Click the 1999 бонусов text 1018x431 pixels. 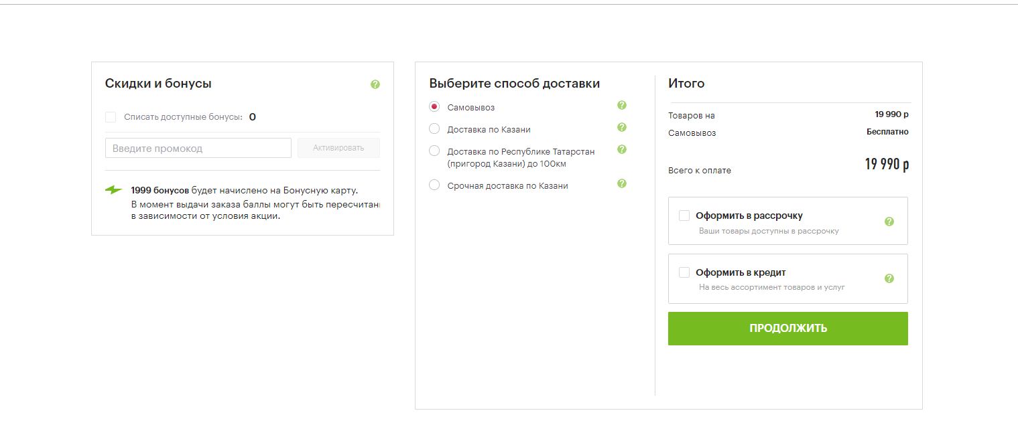click(160, 190)
